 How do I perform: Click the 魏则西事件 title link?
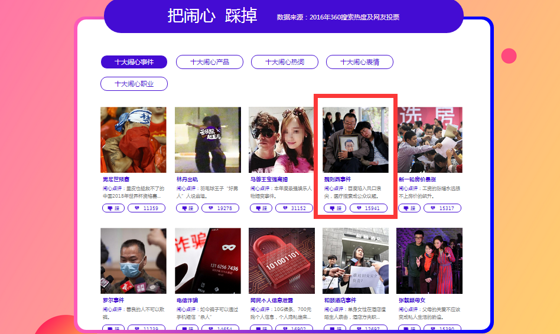(337, 179)
